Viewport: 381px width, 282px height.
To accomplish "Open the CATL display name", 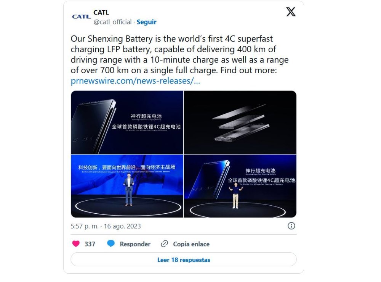I will coord(101,13).
